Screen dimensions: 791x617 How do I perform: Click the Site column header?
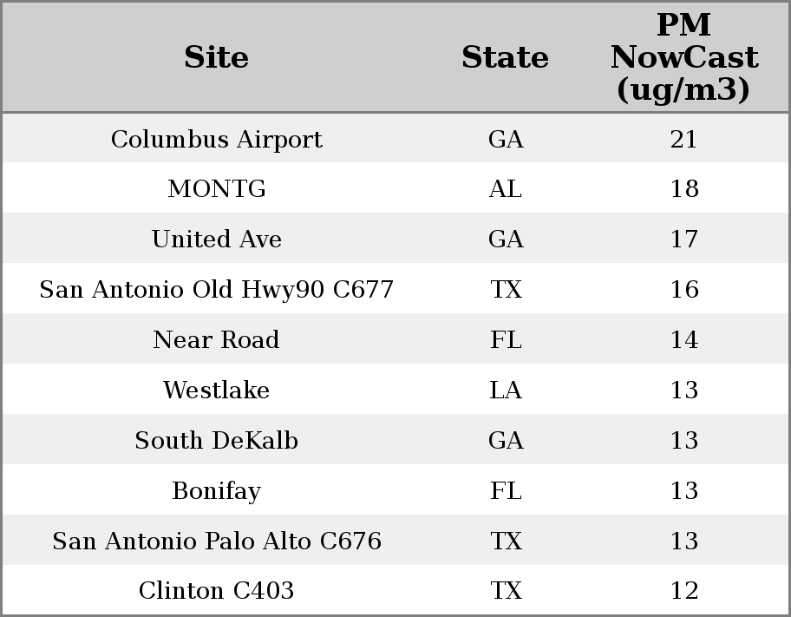click(x=216, y=57)
